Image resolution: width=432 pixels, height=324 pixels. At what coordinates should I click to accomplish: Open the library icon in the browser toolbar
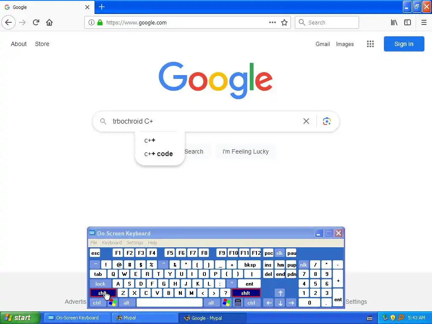[394, 23]
